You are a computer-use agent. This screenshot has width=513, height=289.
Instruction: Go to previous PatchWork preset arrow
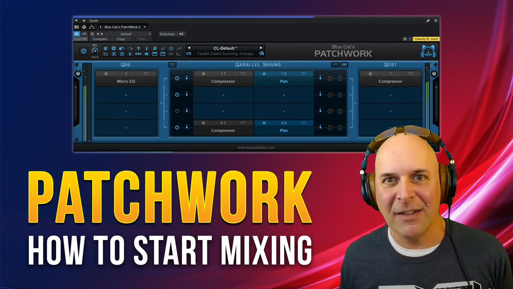tap(189, 48)
